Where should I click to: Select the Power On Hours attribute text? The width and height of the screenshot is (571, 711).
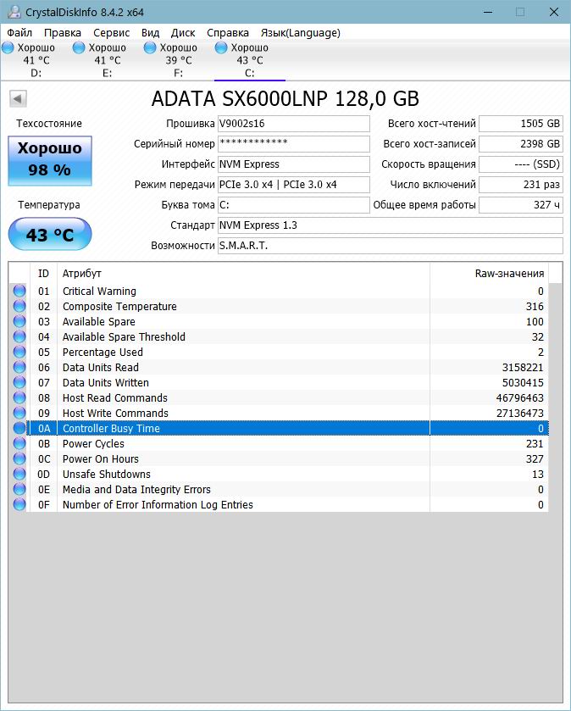[x=101, y=458]
